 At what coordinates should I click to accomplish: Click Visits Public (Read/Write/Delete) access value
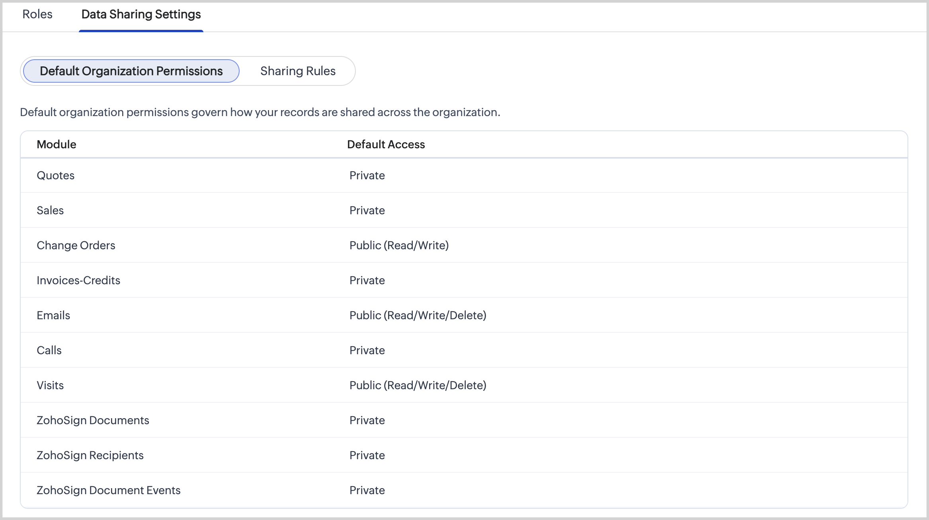(418, 385)
